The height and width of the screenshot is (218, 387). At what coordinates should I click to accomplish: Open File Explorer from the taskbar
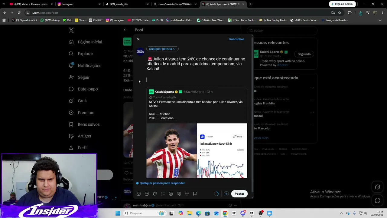(190, 213)
